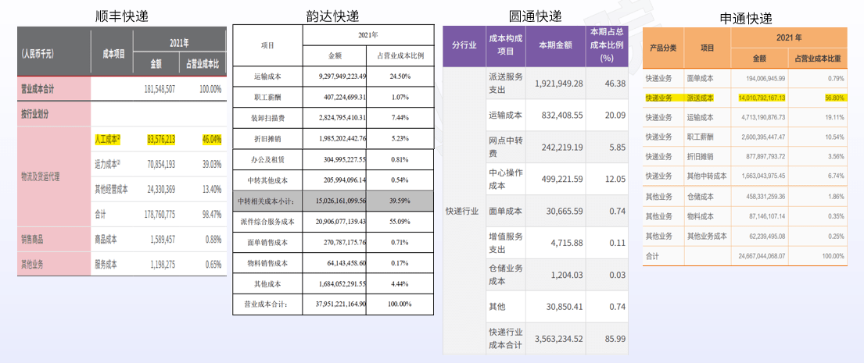
Task: Select the highlighted 派送成本 cell in 申通 table
Action: pos(701,98)
